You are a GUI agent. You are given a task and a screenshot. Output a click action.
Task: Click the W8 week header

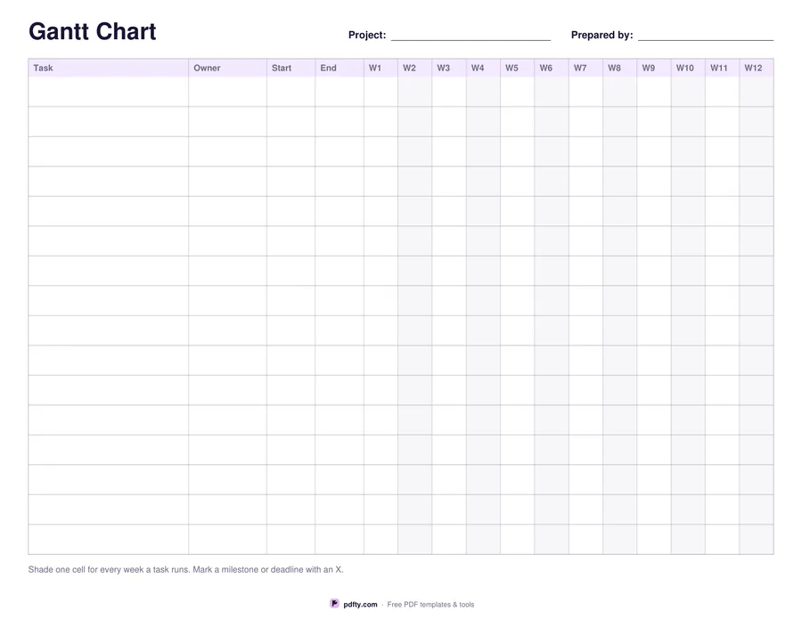[620, 68]
